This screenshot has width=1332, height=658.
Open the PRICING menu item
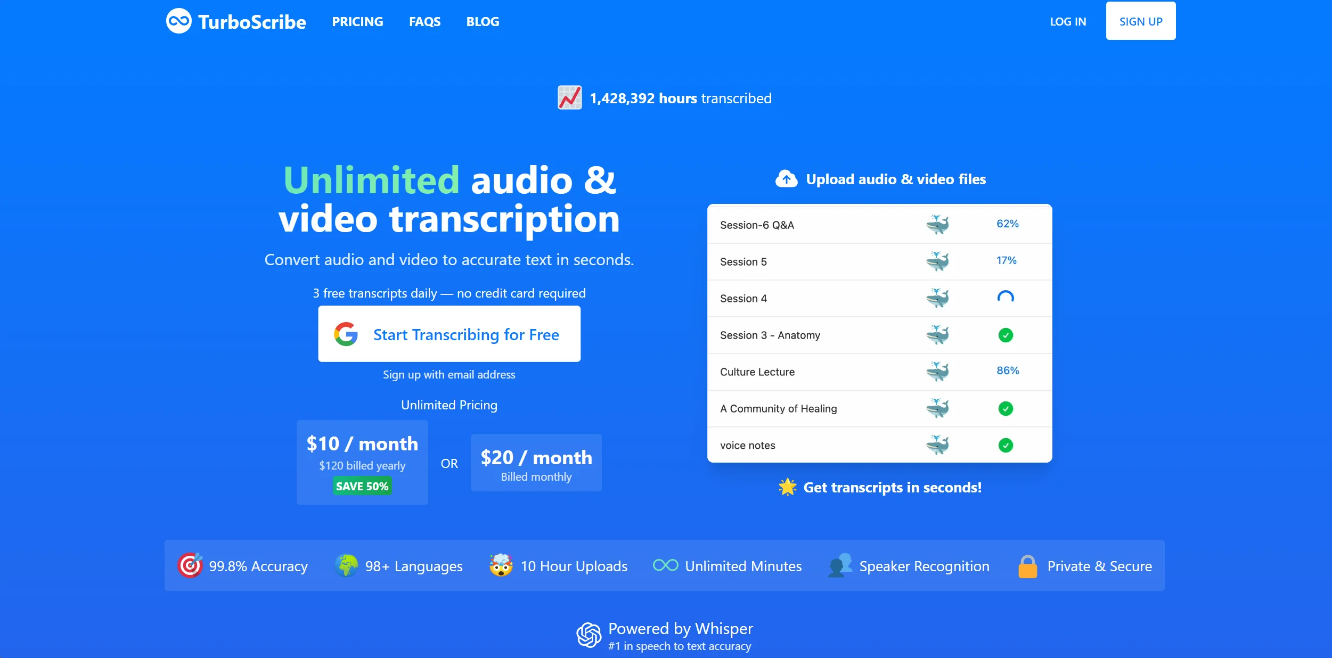pyautogui.click(x=357, y=21)
